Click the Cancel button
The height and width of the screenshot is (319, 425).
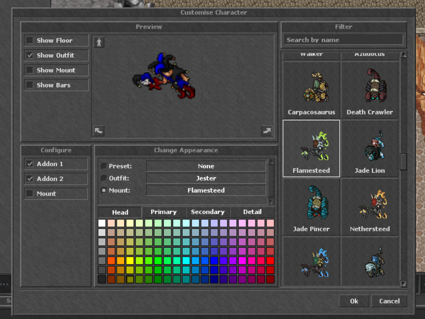coord(389,301)
